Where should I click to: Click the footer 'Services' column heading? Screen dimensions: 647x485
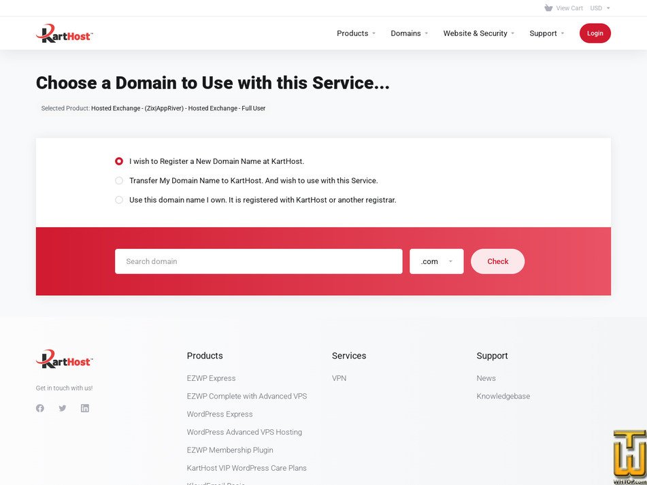349,356
